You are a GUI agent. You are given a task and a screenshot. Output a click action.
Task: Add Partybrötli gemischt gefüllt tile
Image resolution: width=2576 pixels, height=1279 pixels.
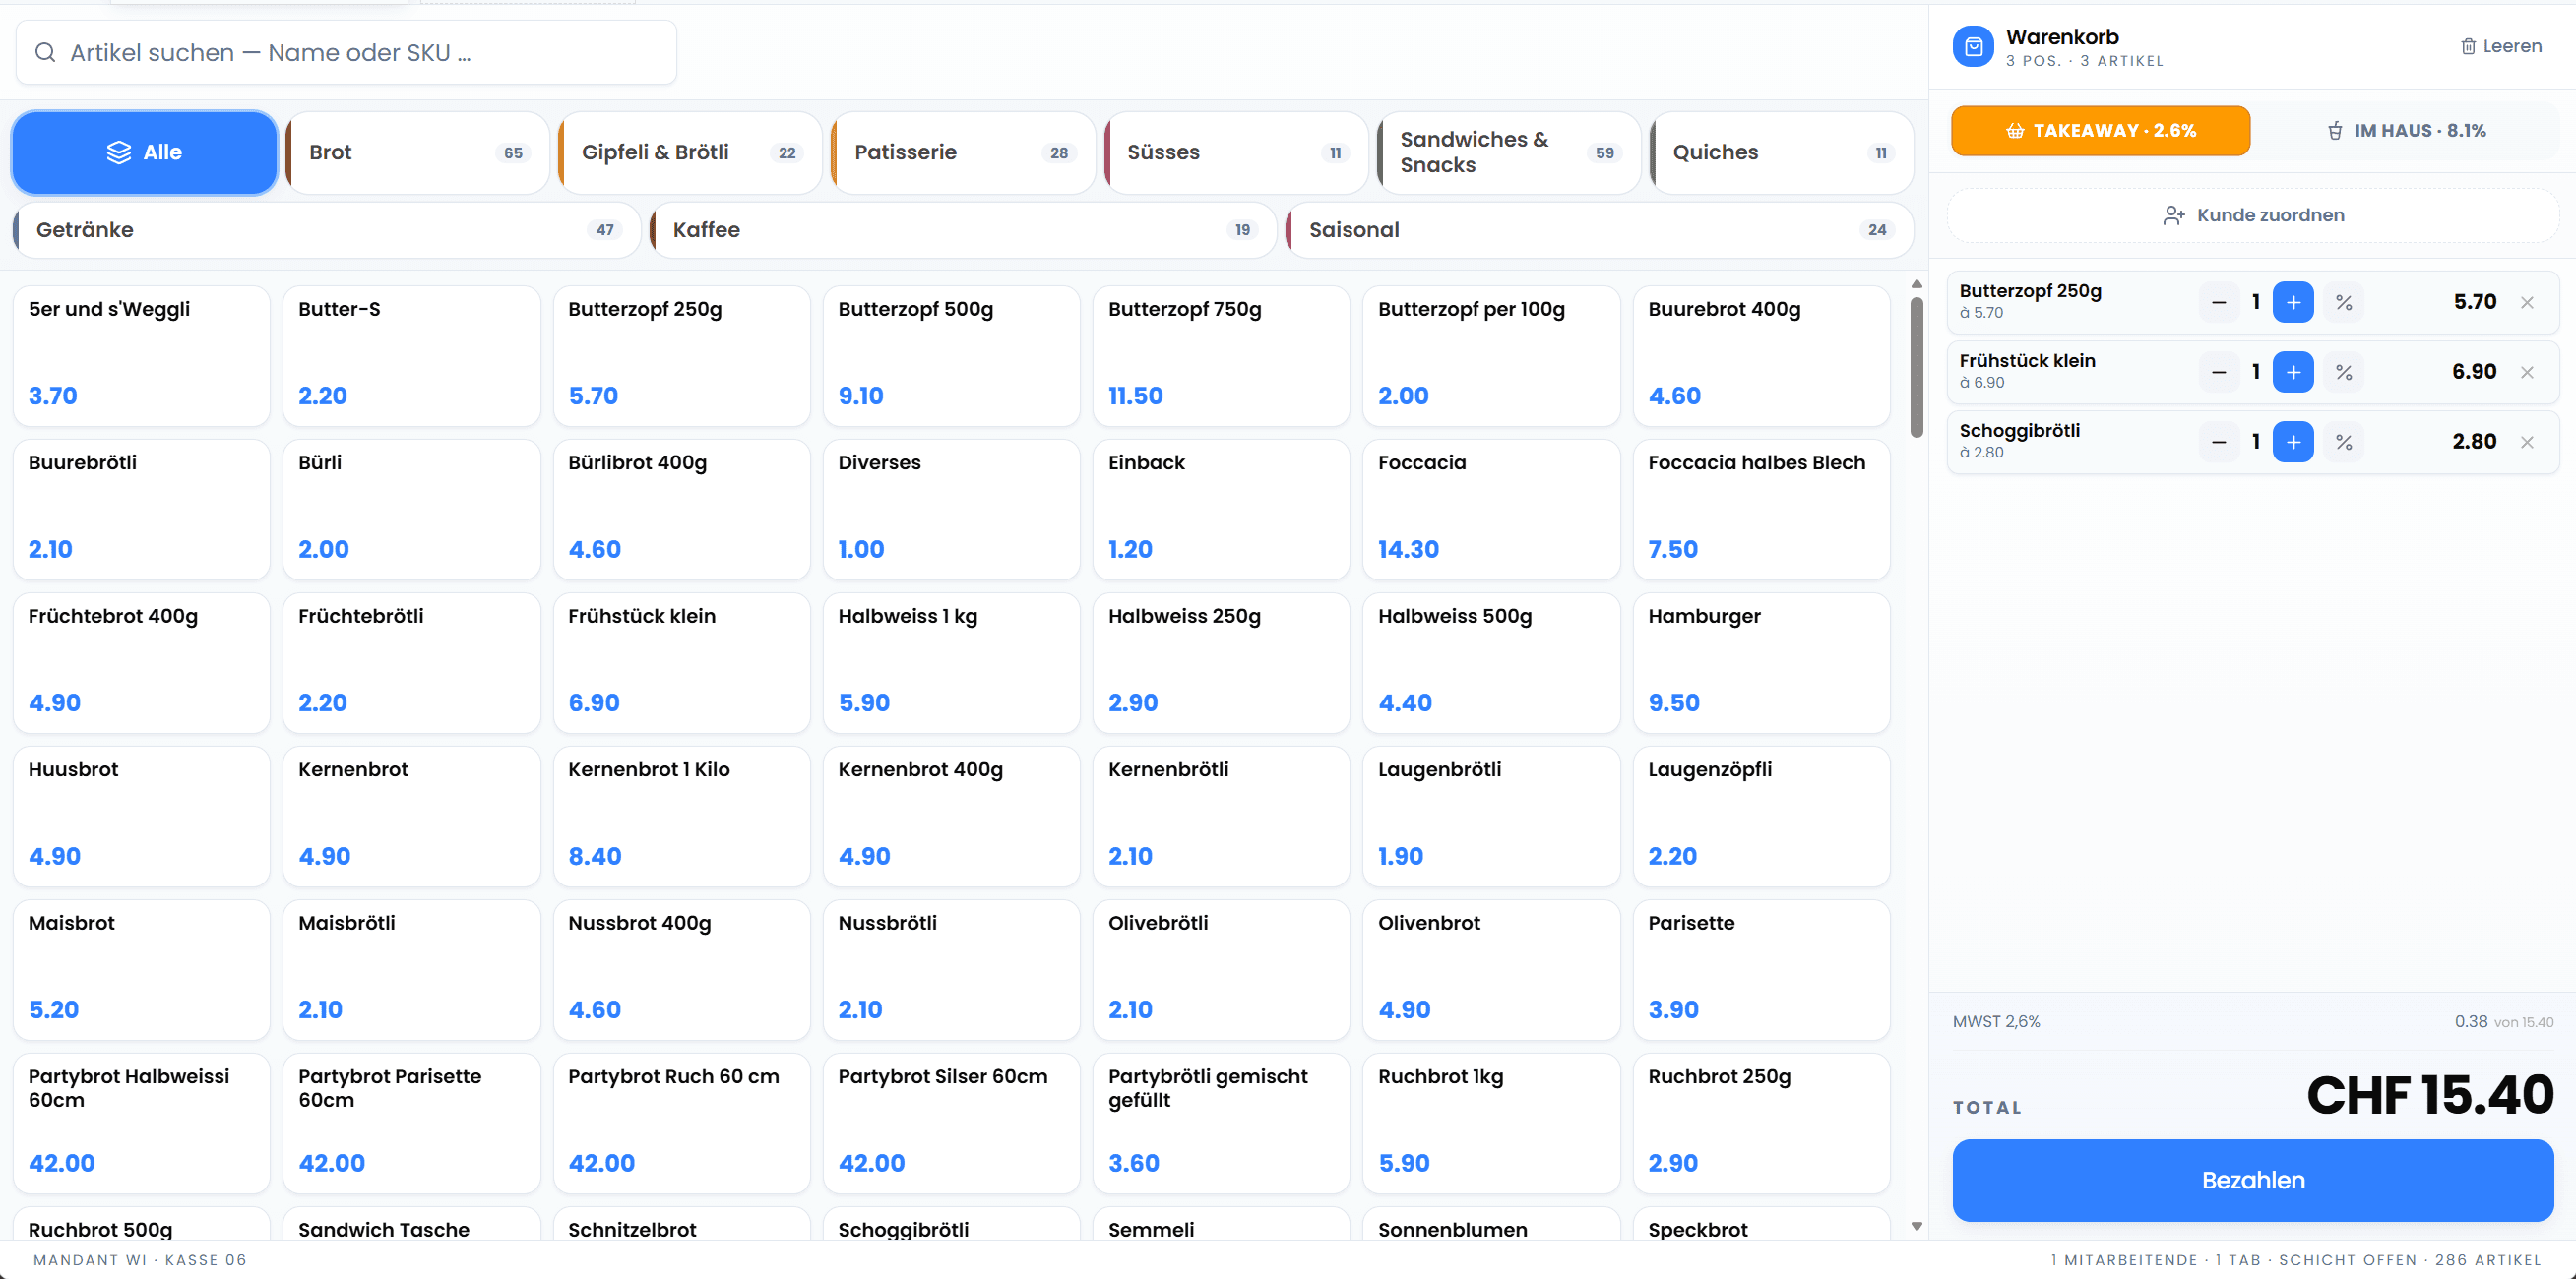1221,1124
